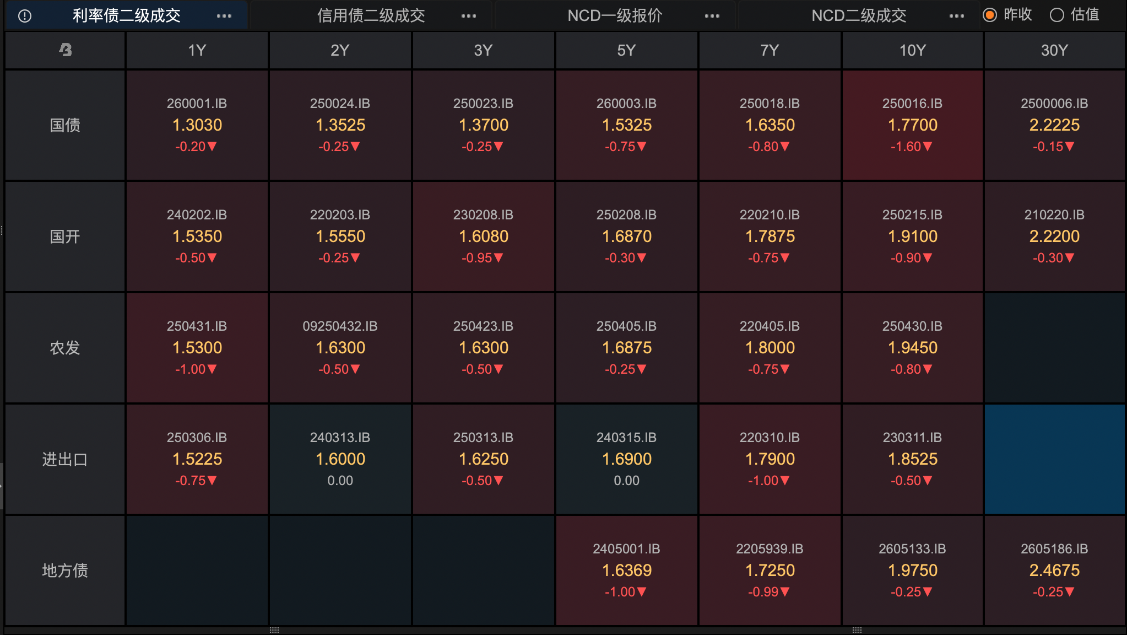
Task: Select the 240313.IB 进出口 2Y cell
Action: (x=340, y=459)
